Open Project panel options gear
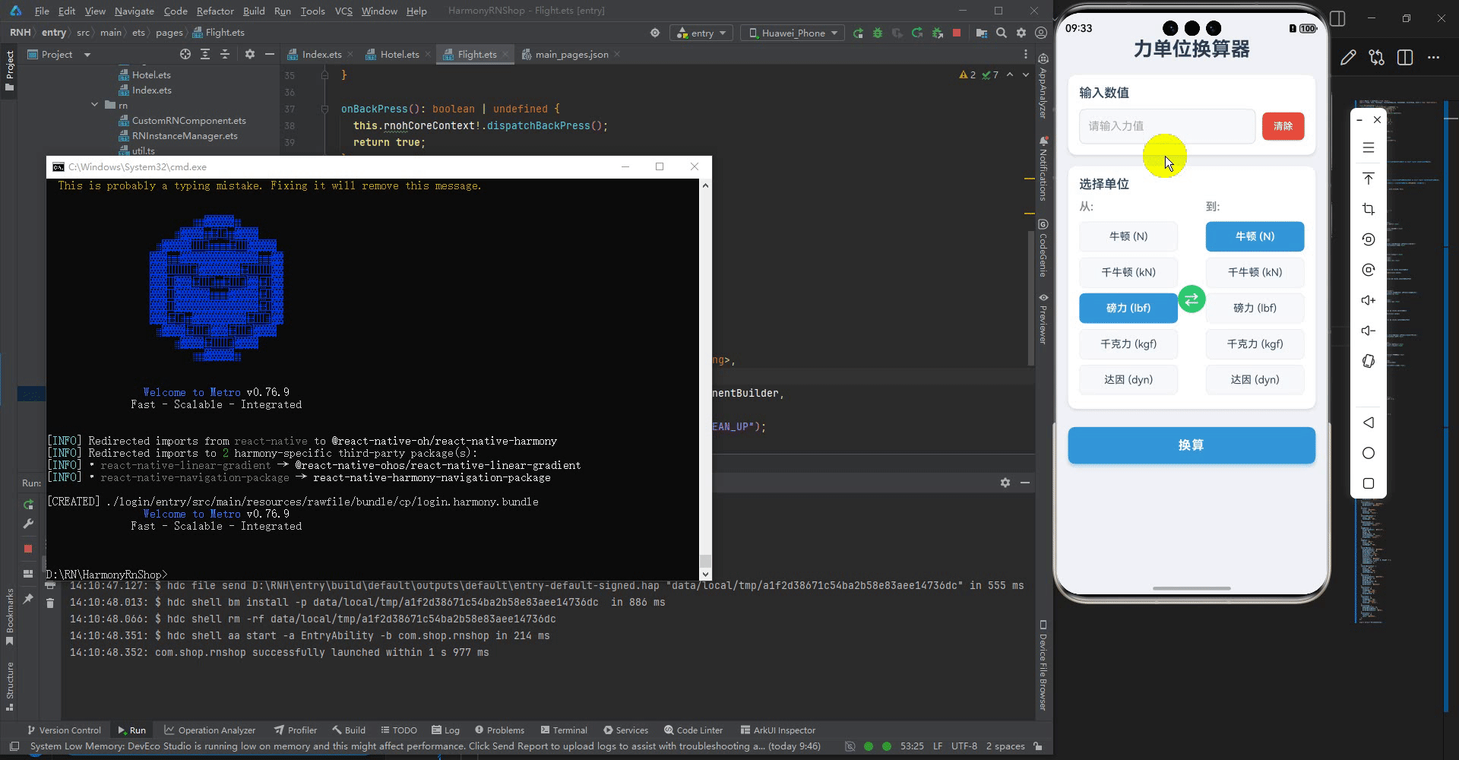The width and height of the screenshot is (1459, 760). point(250,55)
